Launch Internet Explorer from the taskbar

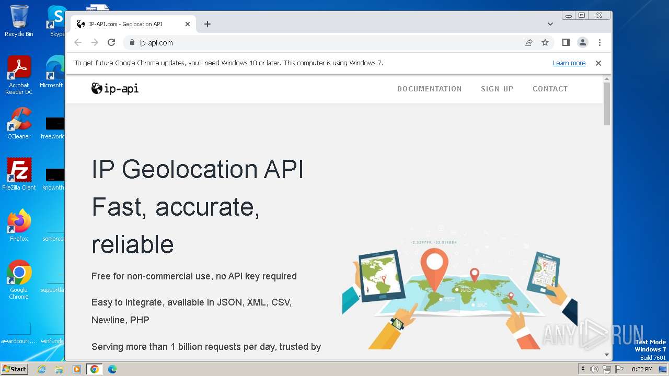coord(41,369)
